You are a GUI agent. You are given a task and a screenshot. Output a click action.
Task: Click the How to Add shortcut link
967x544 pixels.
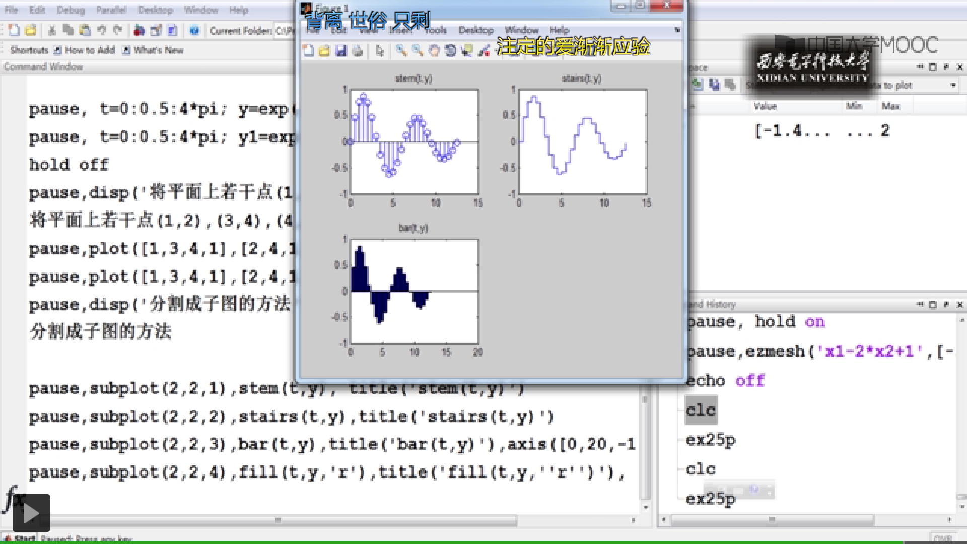[x=84, y=50]
